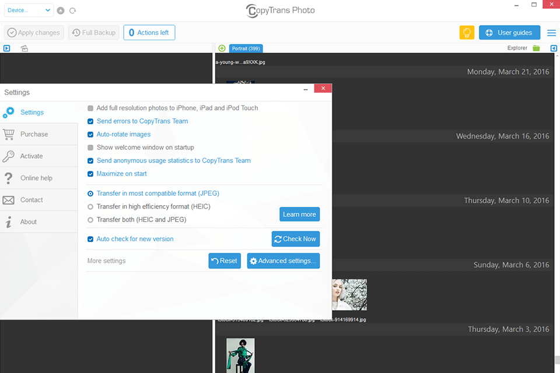Screen dimensions: 560x373
Task: Click the Settings gears icon
Action: pyautogui.click(x=8, y=112)
